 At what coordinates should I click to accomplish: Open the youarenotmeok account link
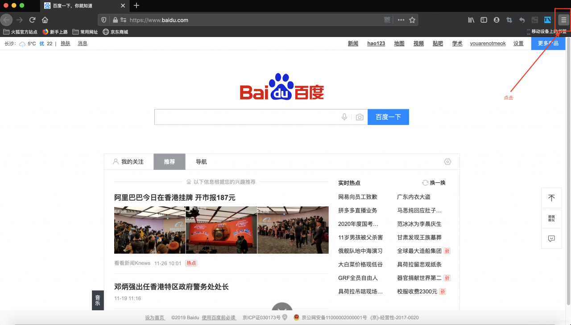coord(488,44)
